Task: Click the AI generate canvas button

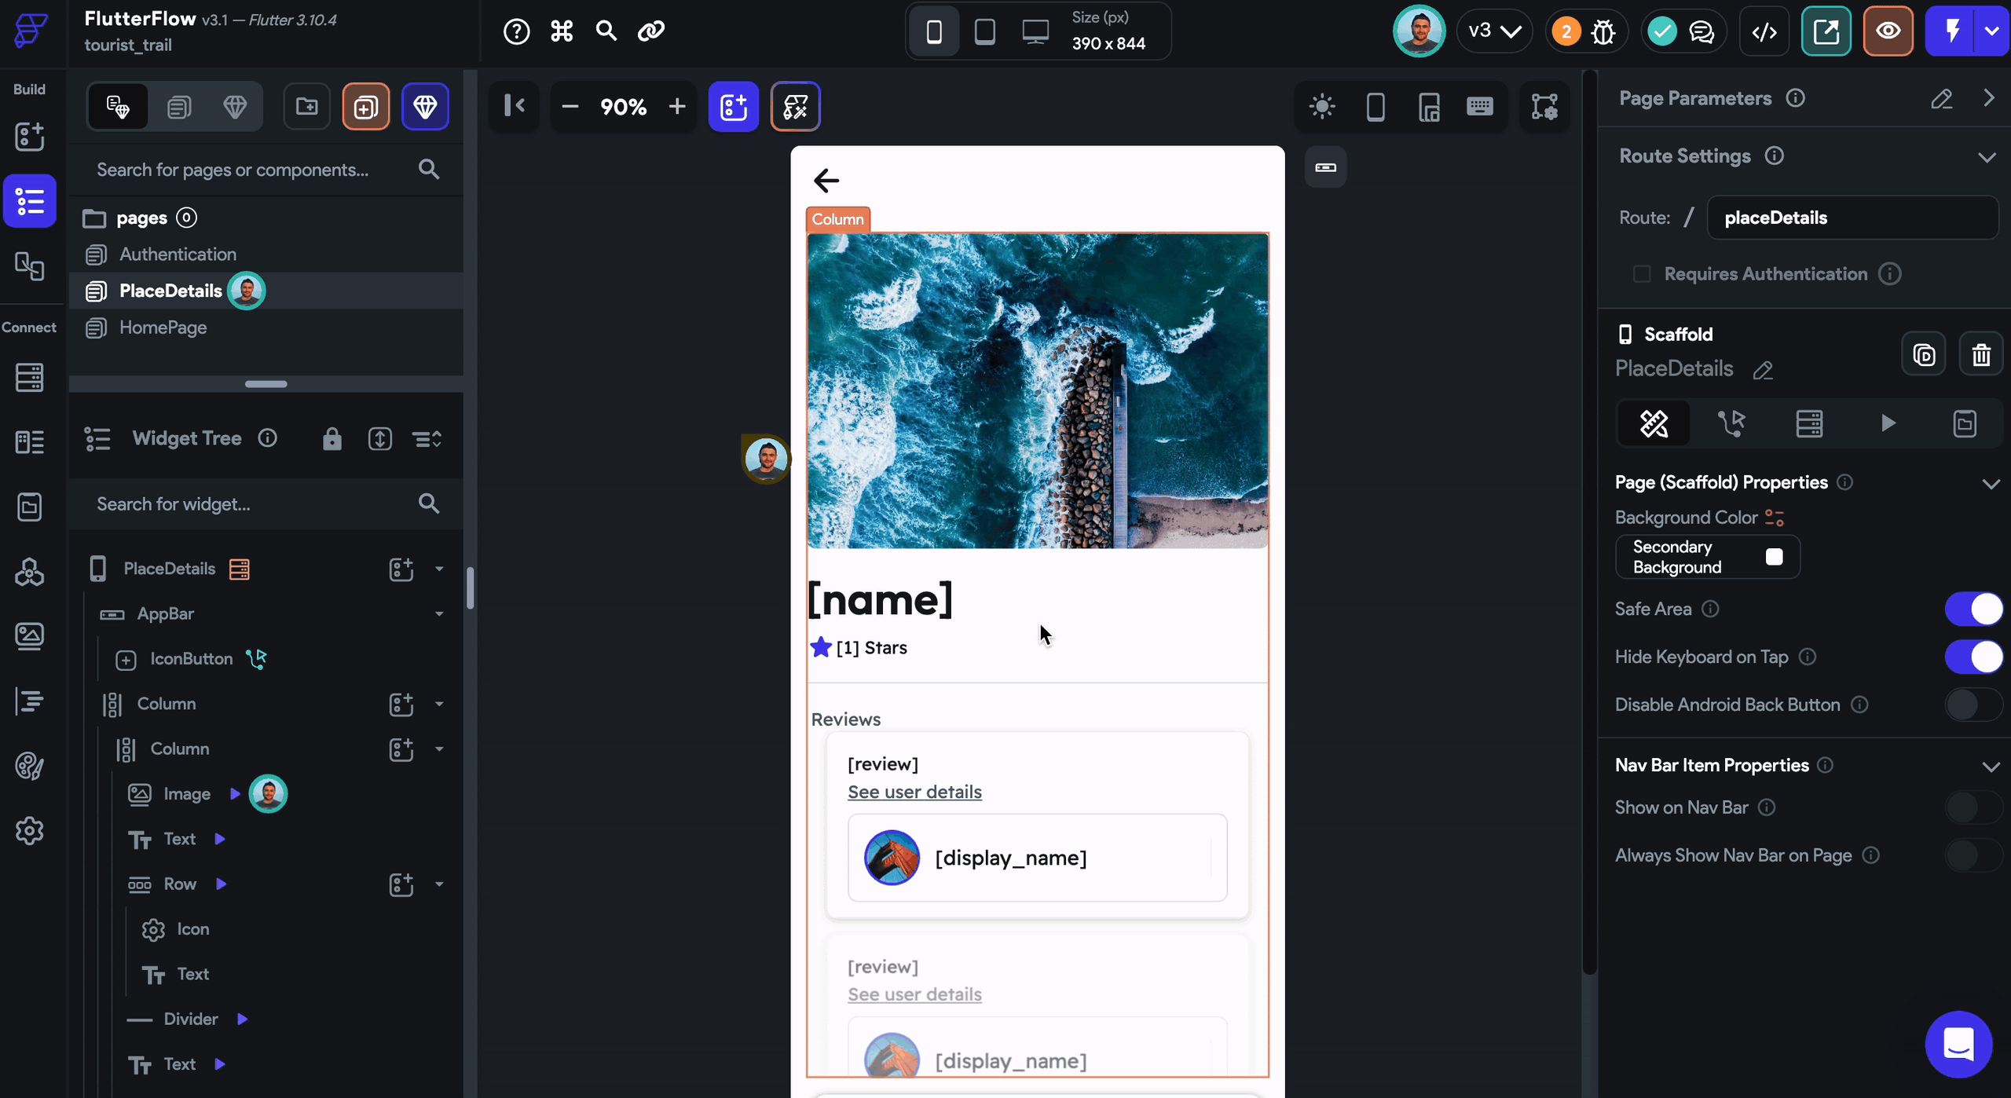Action: [x=795, y=106]
